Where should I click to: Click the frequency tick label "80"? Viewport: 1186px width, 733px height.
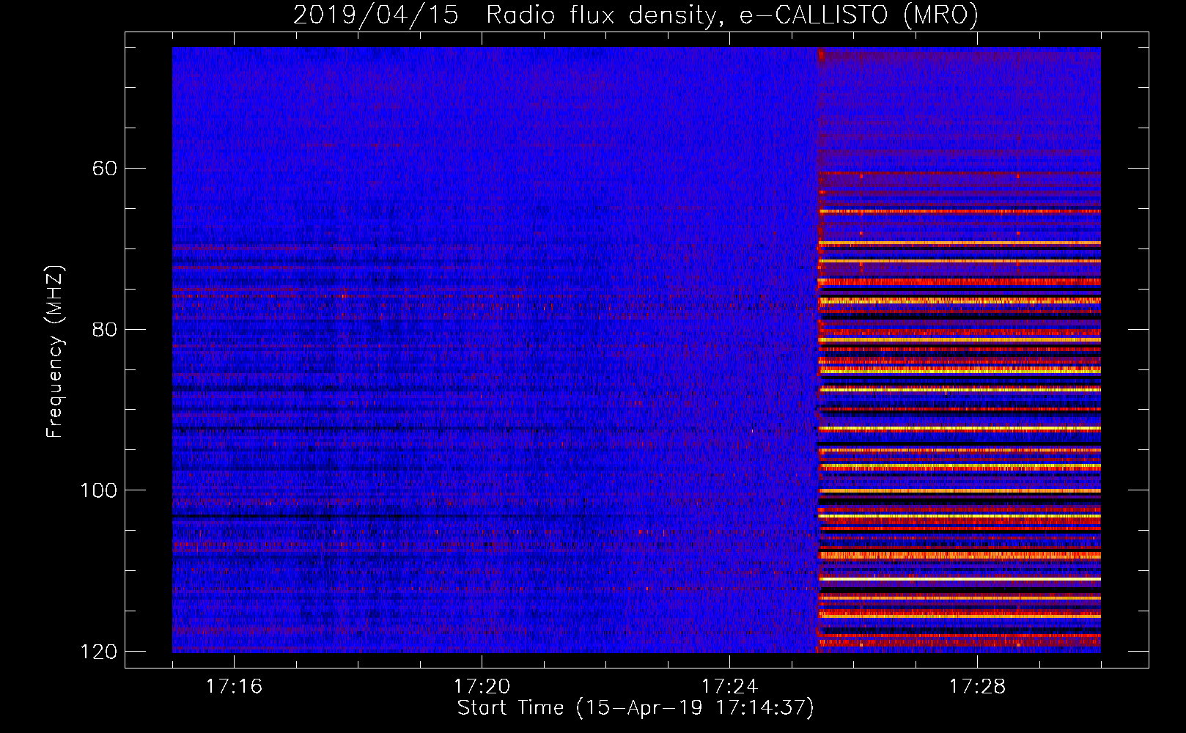[x=104, y=329]
